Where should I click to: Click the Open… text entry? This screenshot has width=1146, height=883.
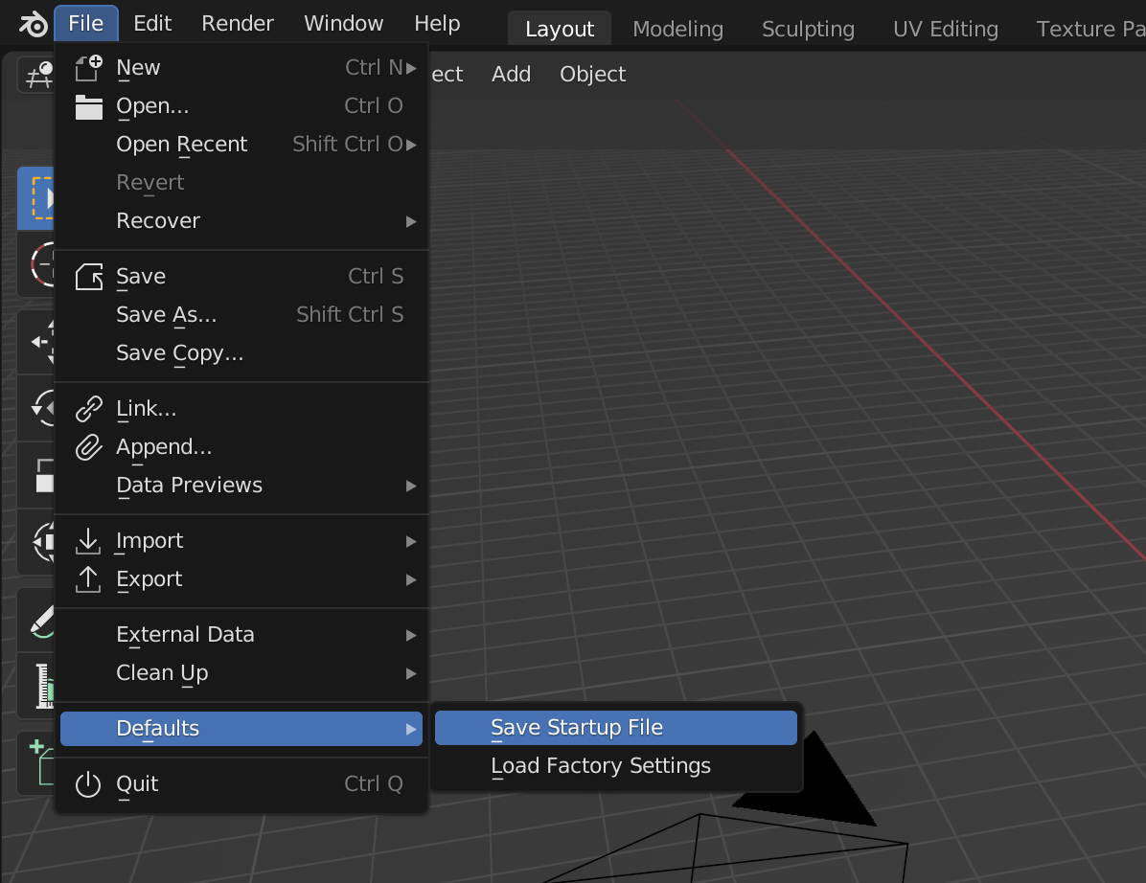(x=152, y=106)
